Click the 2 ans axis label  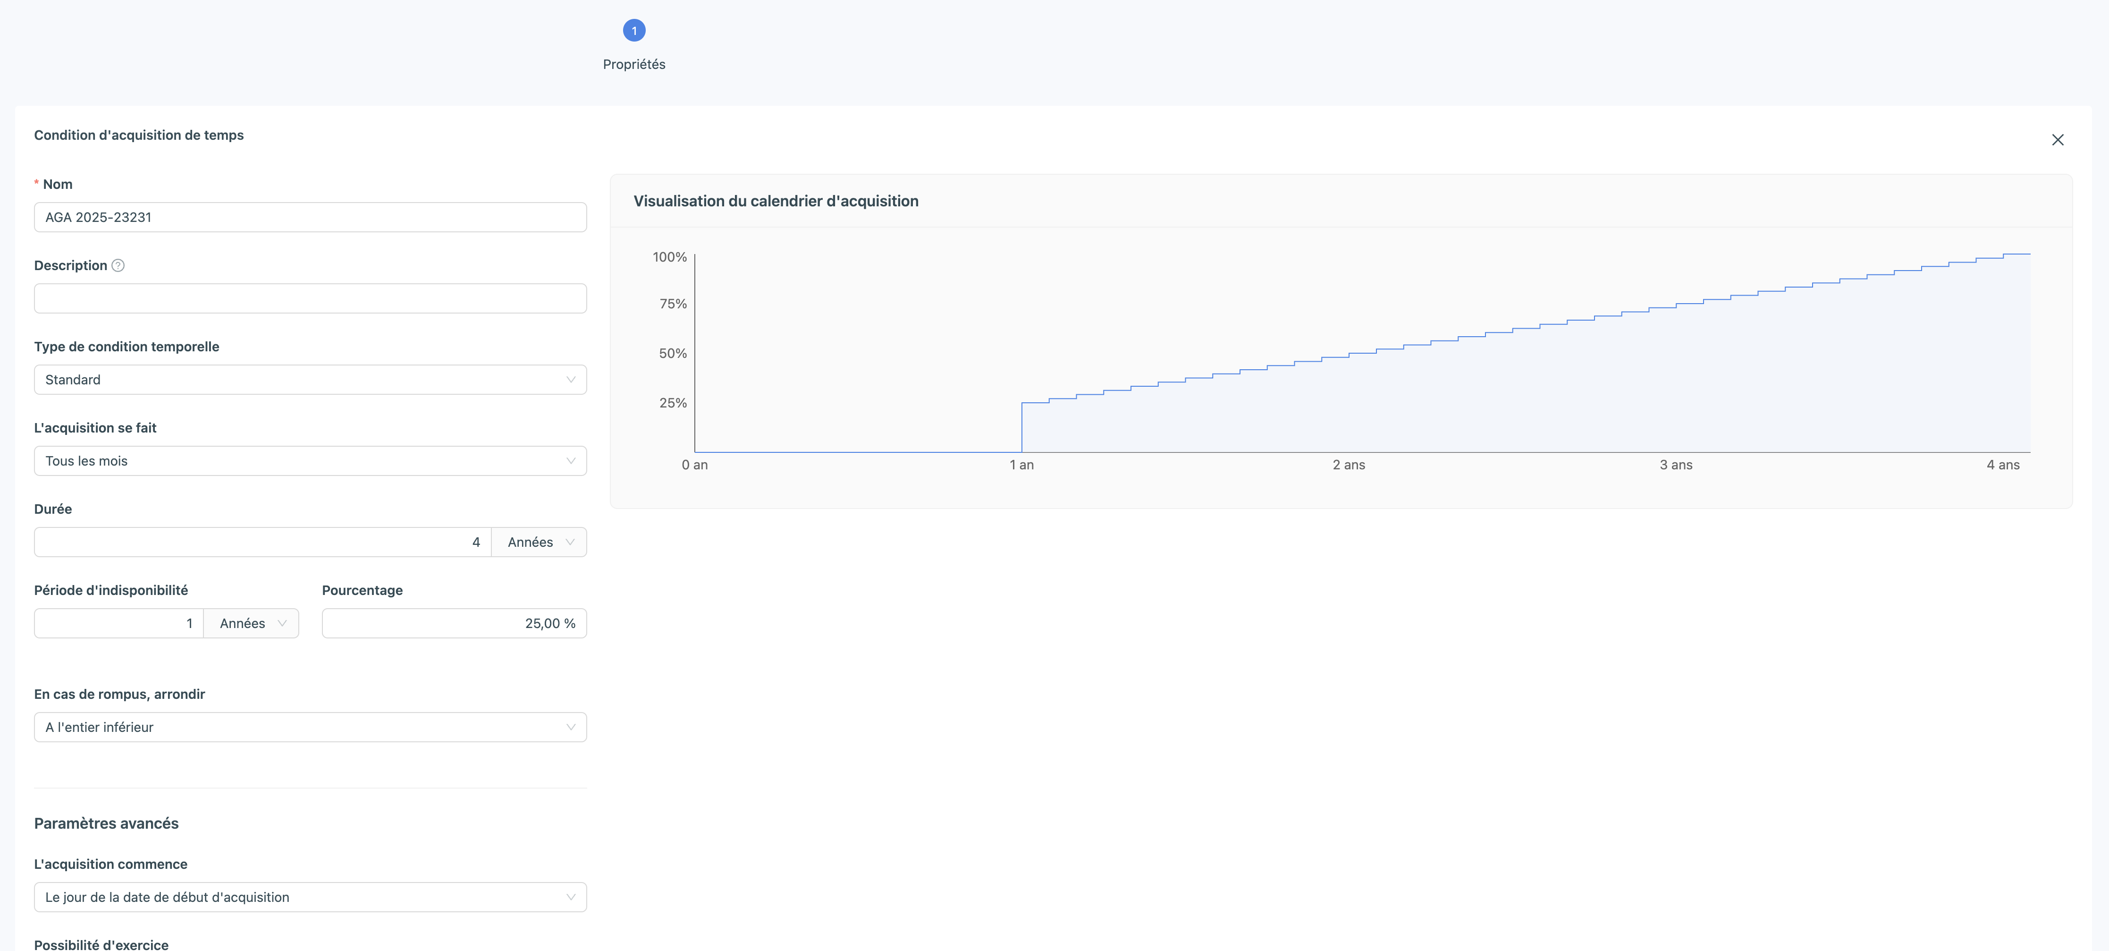pyautogui.click(x=1349, y=465)
